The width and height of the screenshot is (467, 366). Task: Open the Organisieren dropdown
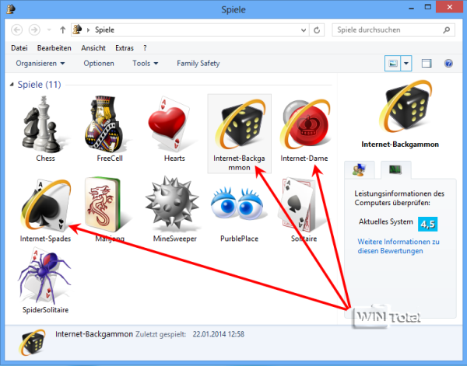point(40,63)
